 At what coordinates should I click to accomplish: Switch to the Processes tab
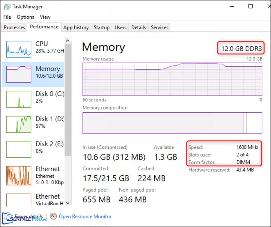(14, 27)
